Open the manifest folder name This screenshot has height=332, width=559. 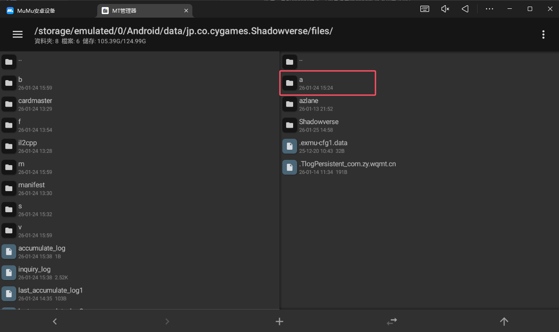coord(32,185)
